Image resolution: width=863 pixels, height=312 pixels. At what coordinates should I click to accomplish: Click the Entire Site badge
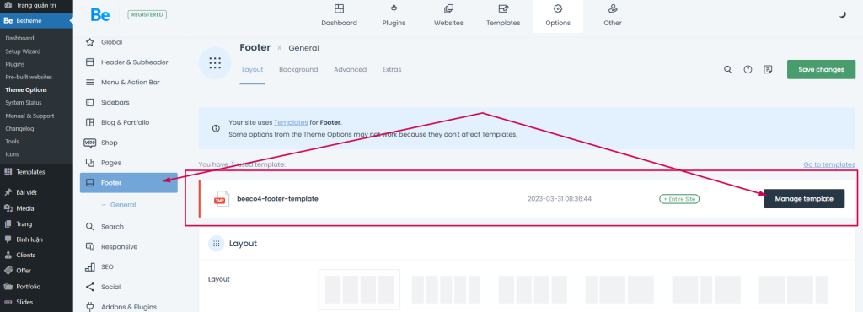click(679, 199)
